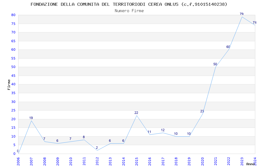Select the data point labeled 23
The image size is (258, 167).
(202, 114)
